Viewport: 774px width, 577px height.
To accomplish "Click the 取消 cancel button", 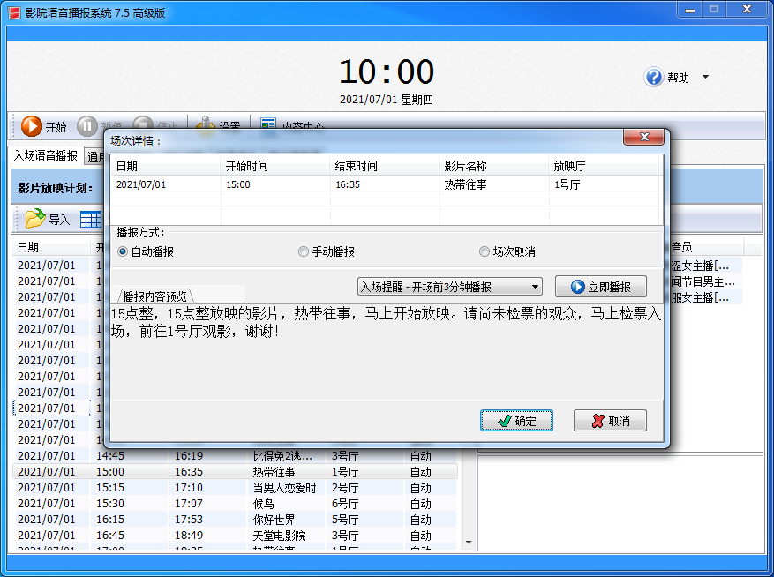I will pyautogui.click(x=610, y=421).
